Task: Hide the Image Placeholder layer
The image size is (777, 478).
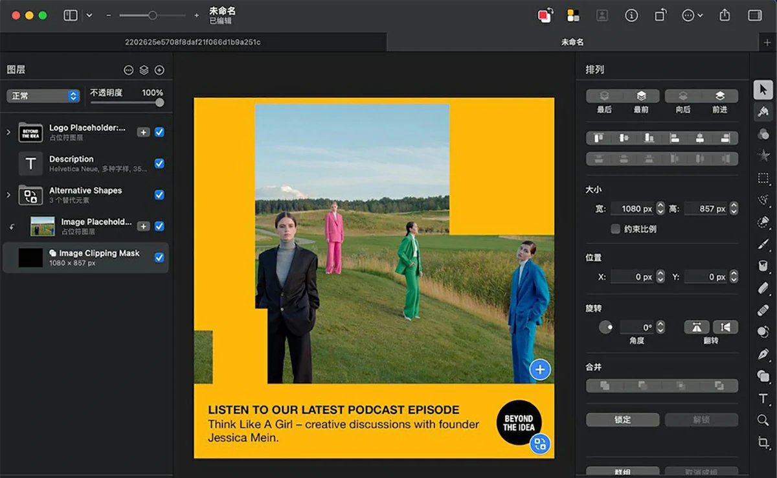Action: (x=159, y=226)
